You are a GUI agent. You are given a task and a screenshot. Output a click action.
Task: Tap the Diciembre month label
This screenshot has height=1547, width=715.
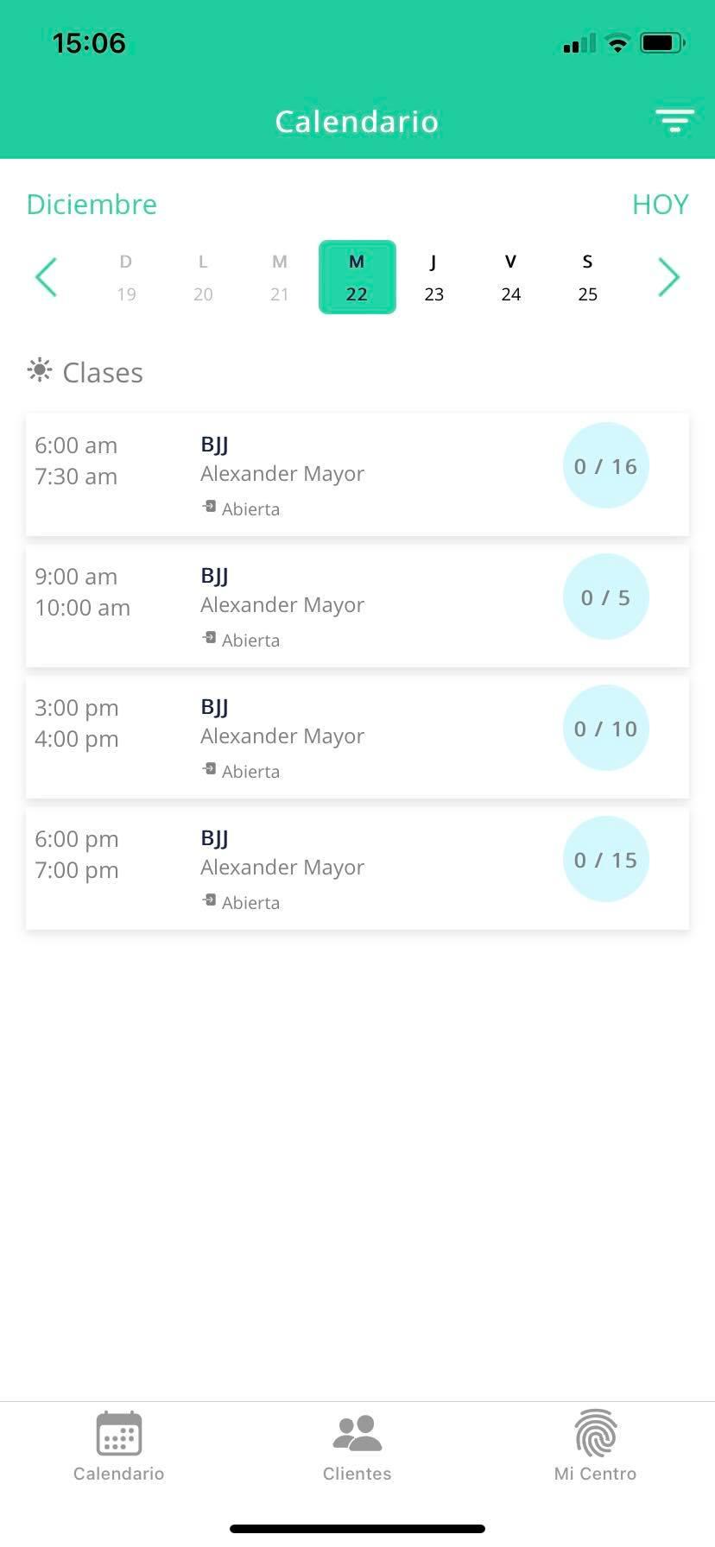[x=92, y=205]
